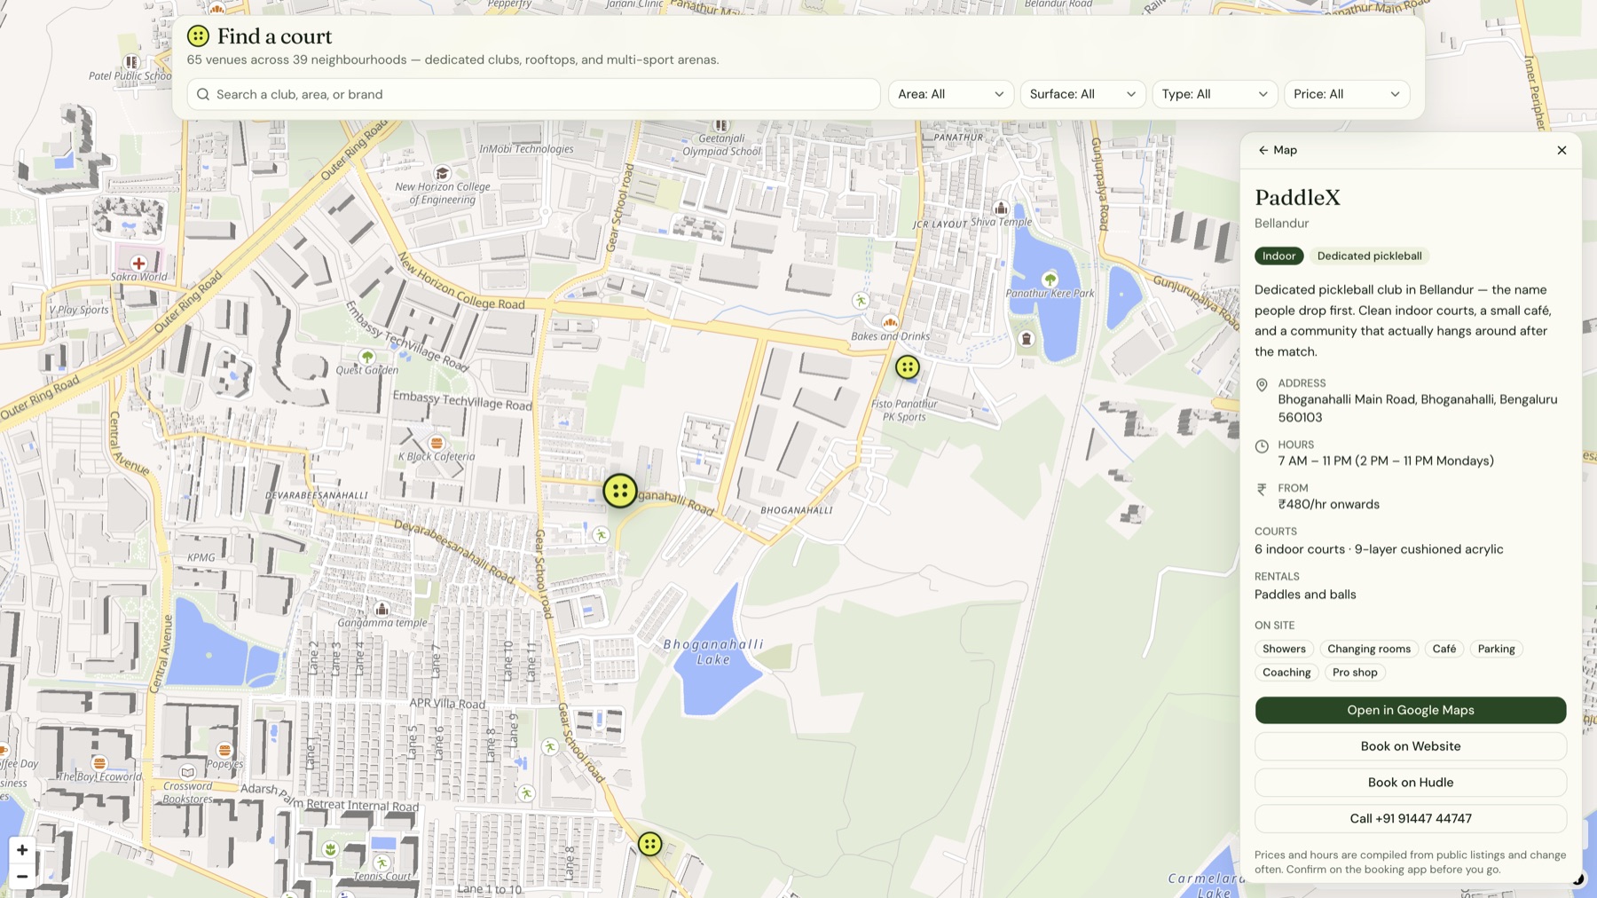Zoom out the map with minus button

click(x=22, y=876)
